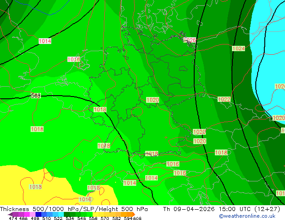Viewport: 285px width, 220px height.
Task: Pick the pure yellow legend swatch
Action: click(95, 214)
